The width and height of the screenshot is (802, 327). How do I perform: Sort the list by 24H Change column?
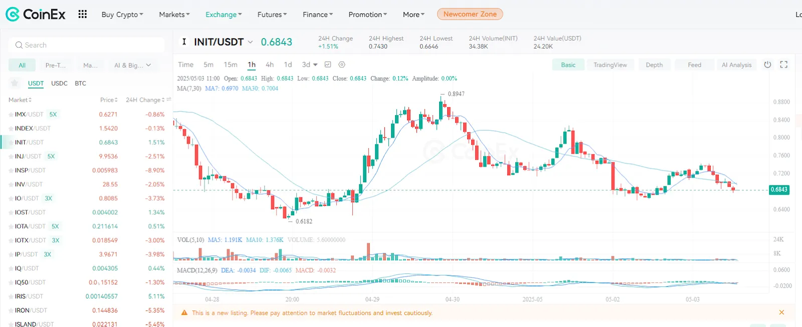pyautogui.click(x=145, y=100)
